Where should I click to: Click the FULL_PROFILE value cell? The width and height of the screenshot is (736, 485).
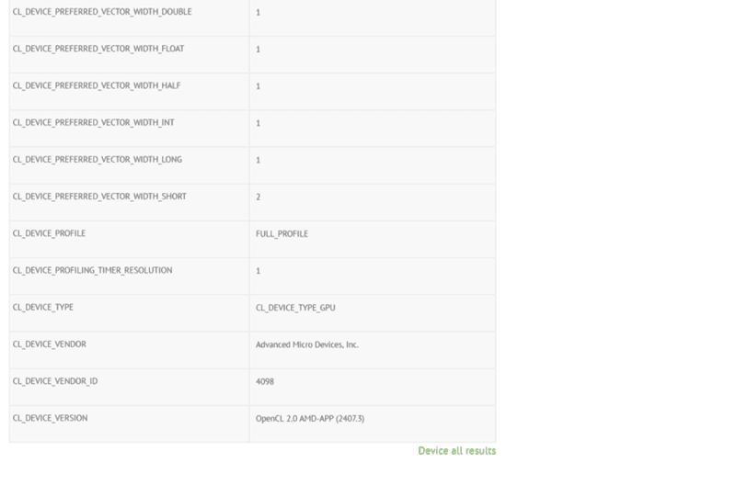tap(282, 234)
